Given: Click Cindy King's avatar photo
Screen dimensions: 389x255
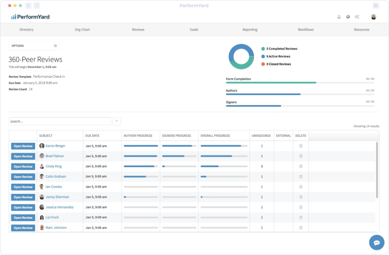Looking at the screenshot, I should 42,166.
